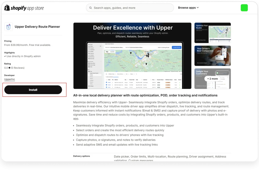
Task: Open the UpperInc developer link
Action: 10,79
